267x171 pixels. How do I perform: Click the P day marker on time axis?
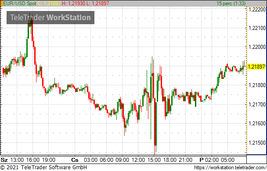pyautogui.click(x=202, y=160)
